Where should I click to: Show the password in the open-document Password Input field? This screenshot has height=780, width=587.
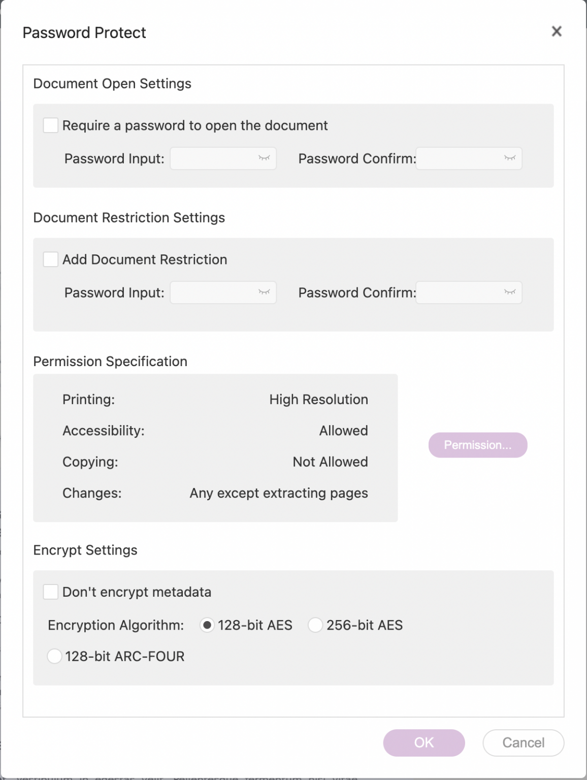[265, 158]
